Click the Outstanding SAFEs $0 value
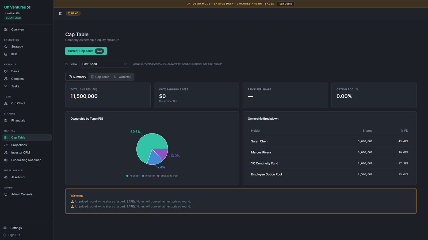Viewport: 428px width, 240px height. pyautogui.click(x=162, y=96)
